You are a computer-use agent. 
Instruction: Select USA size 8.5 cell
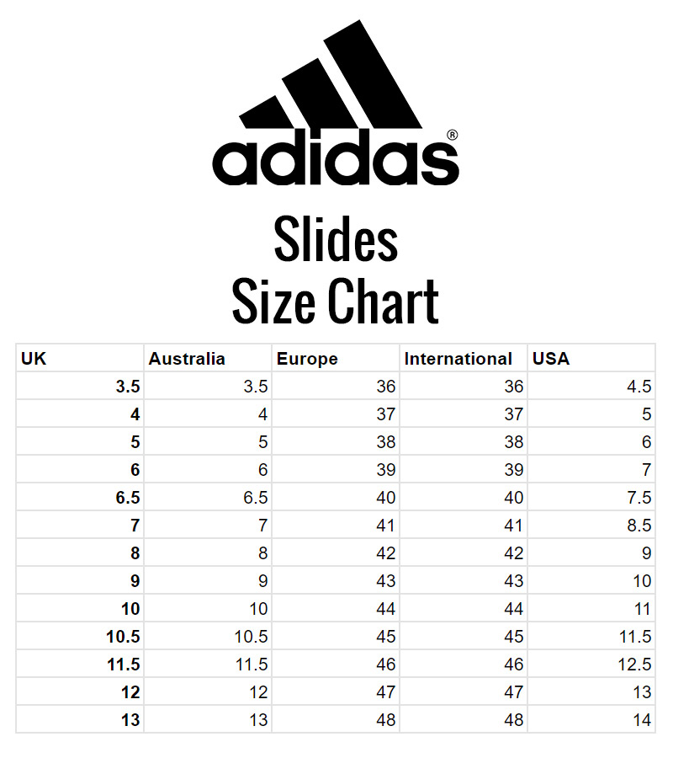point(591,526)
